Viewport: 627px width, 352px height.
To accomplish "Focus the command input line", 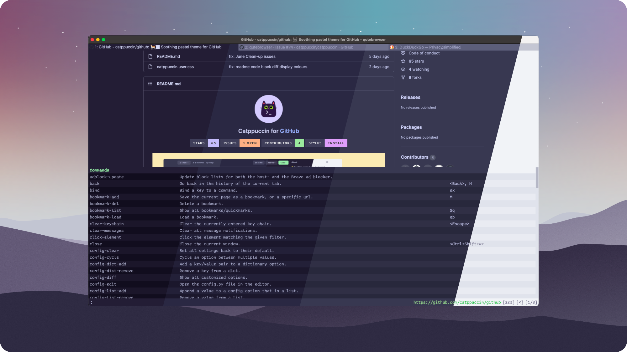I will (x=219, y=302).
